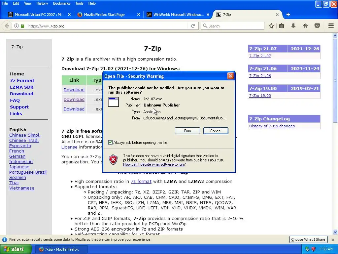Viewport: 338px width, 254px height.
Task: Go to home page via house icon
Action: tap(305, 26)
